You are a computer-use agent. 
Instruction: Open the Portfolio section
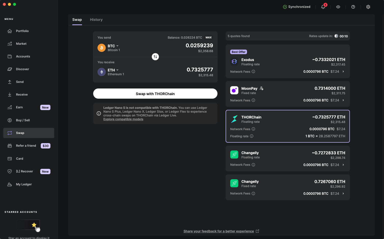click(22, 31)
